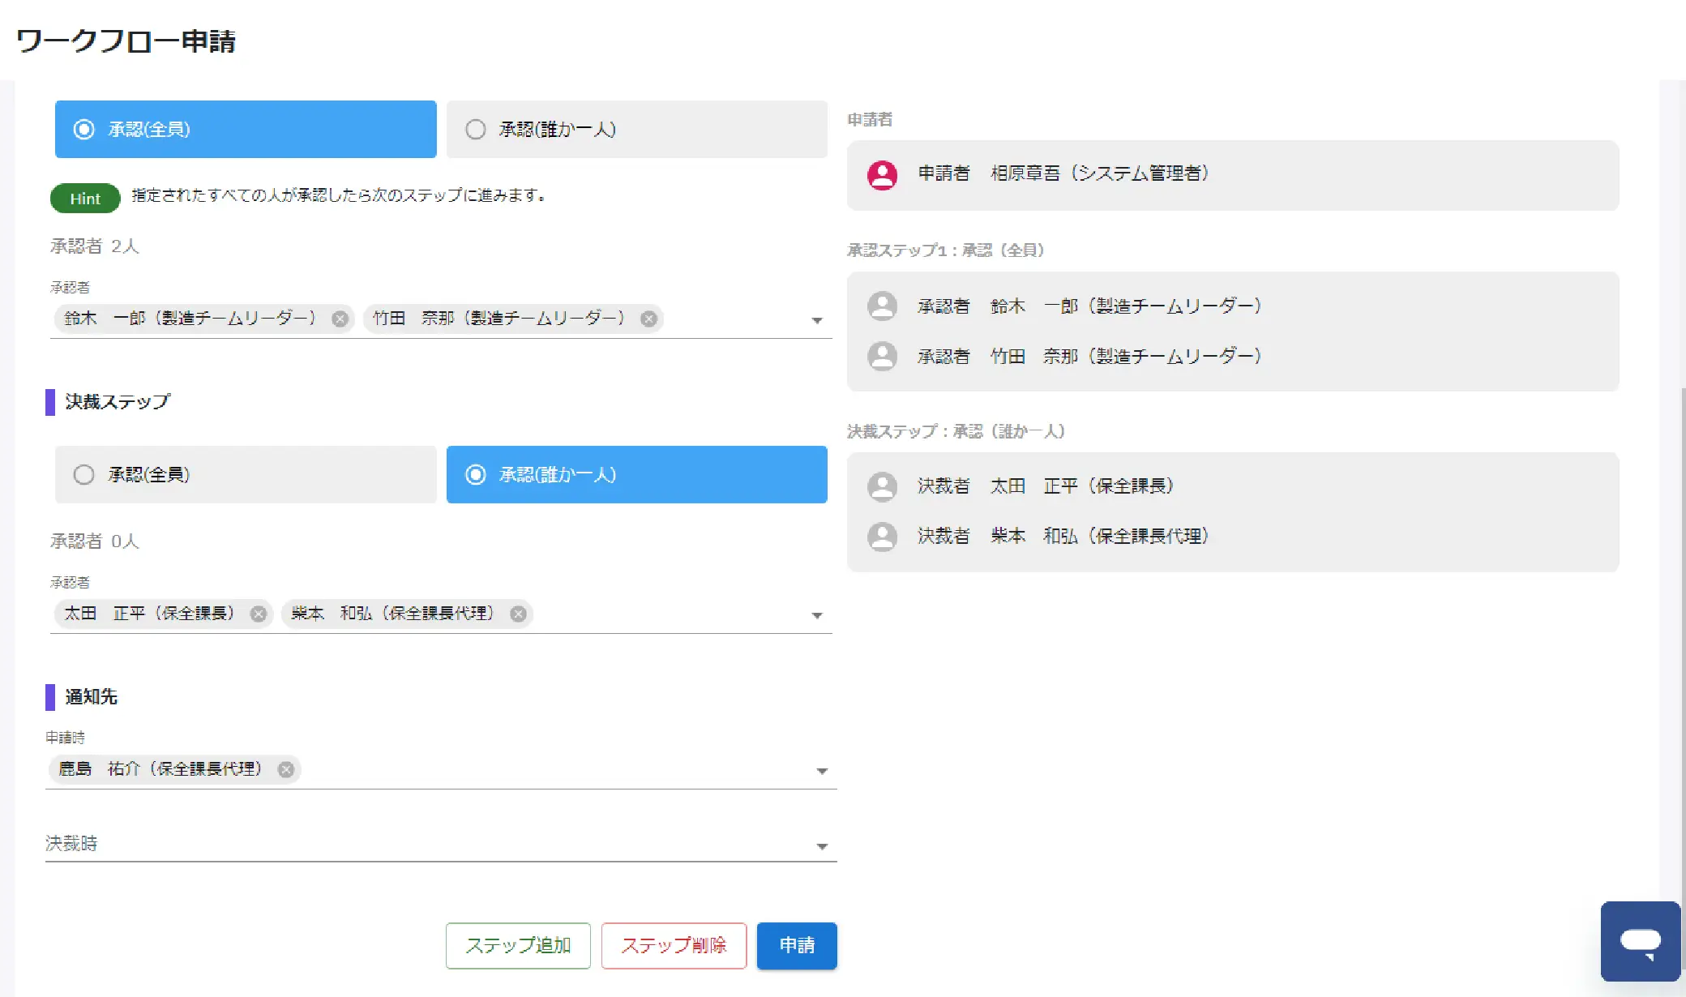This screenshot has width=1686, height=997.
Task: Click the ステップ削除 button
Action: point(674,946)
